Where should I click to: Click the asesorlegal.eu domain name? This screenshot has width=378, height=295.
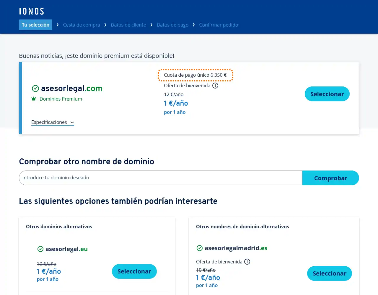(x=66, y=249)
